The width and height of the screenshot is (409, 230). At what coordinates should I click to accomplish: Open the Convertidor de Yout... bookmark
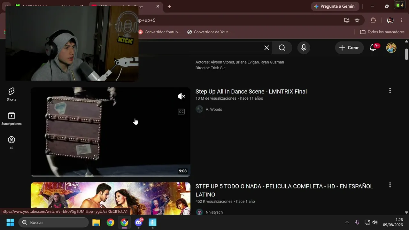tap(209, 32)
